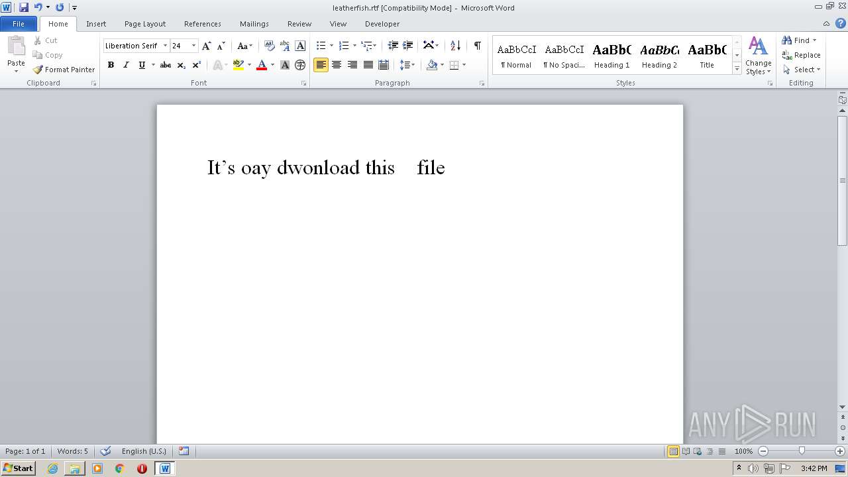Apply the Title style

pyautogui.click(x=707, y=56)
